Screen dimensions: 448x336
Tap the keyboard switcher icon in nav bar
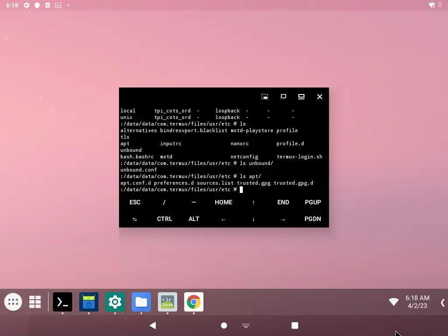246,325
